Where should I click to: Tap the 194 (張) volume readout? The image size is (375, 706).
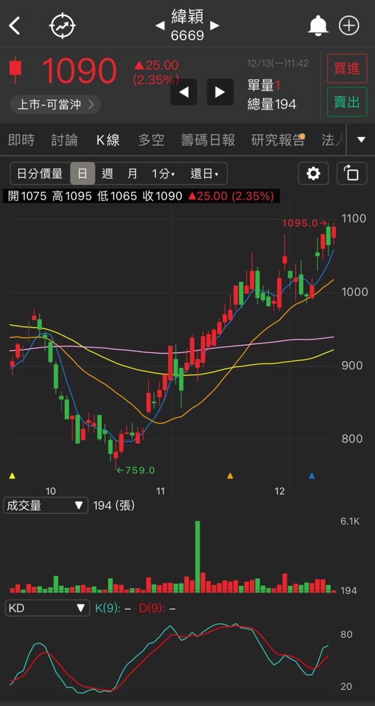[x=114, y=505]
